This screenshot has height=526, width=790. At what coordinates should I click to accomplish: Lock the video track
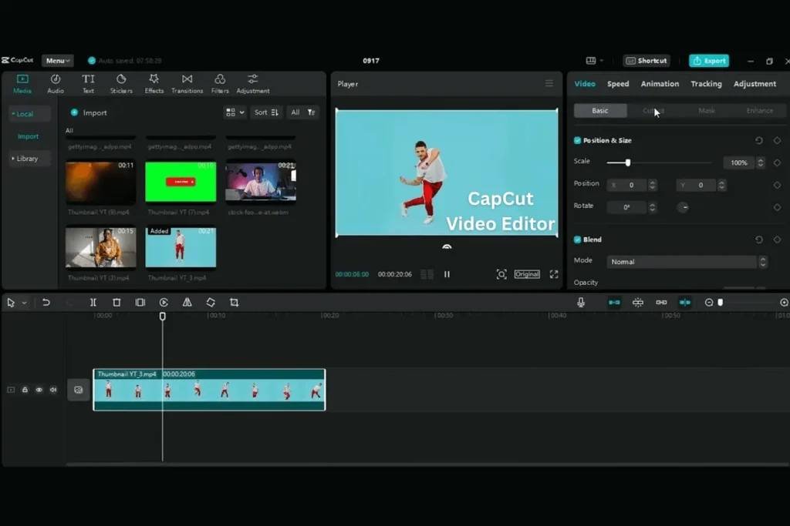pos(25,390)
